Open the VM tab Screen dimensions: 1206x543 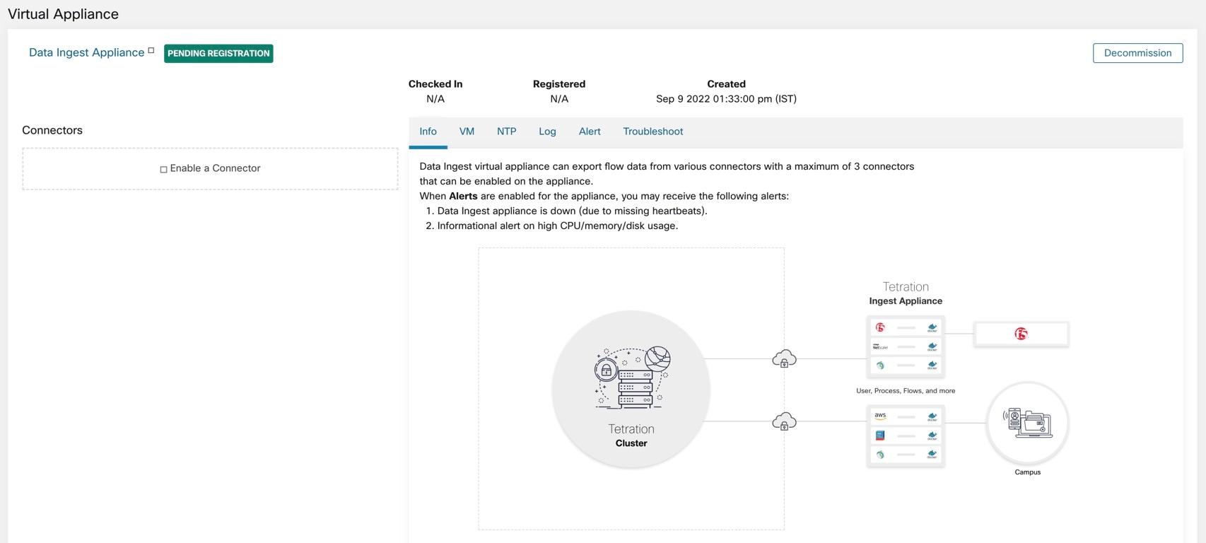(x=467, y=132)
